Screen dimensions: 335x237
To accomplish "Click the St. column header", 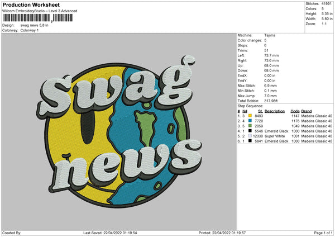I will click(260, 111).
